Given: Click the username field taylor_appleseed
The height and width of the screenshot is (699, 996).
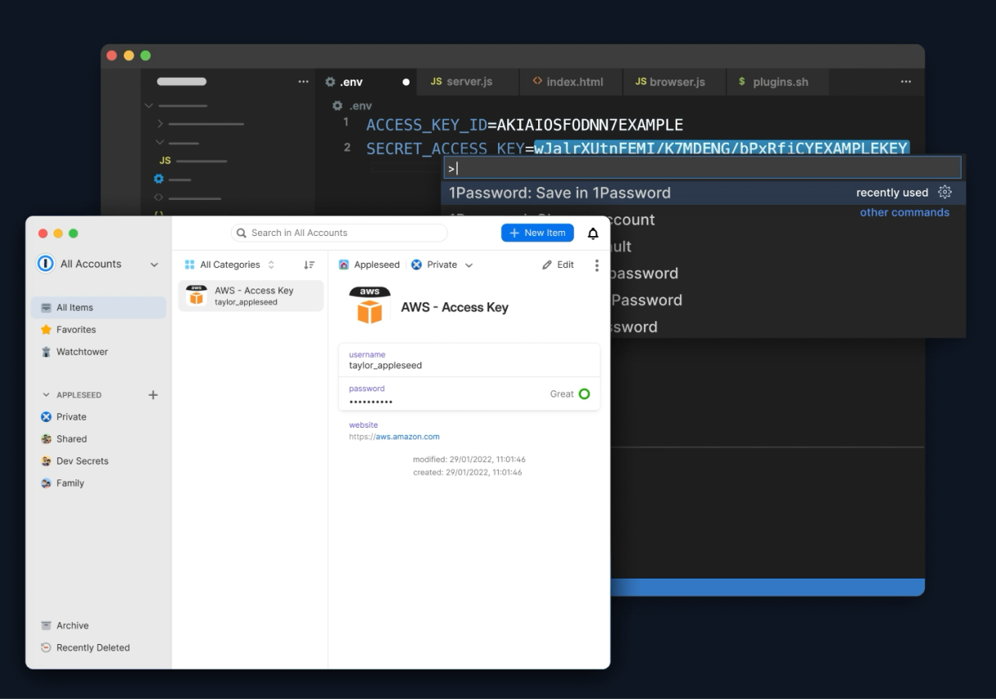Looking at the screenshot, I should [x=469, y=361].
